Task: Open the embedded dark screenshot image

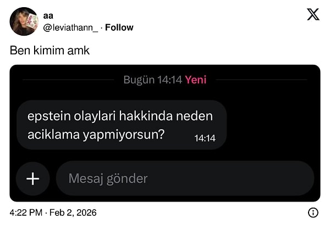Action: (x=165, y=133)
